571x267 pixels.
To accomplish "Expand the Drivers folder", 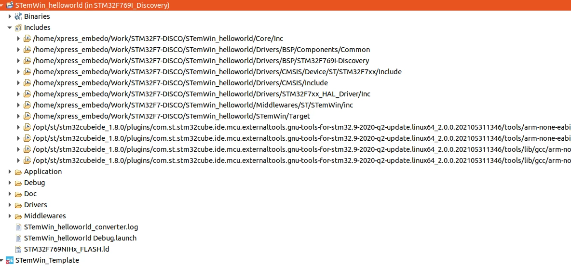I will (x=10, y=205).
